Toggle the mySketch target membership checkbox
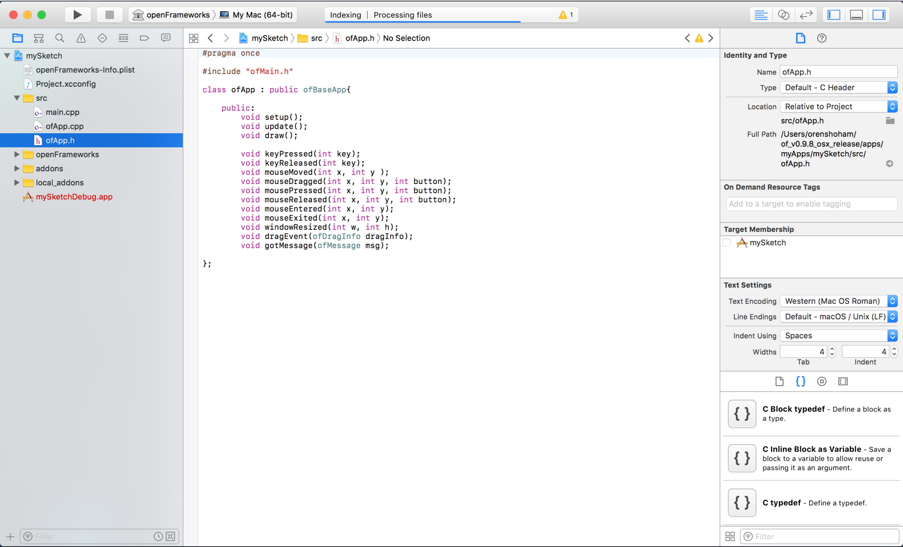The image size is (903, 547). [x=727, y=243]
